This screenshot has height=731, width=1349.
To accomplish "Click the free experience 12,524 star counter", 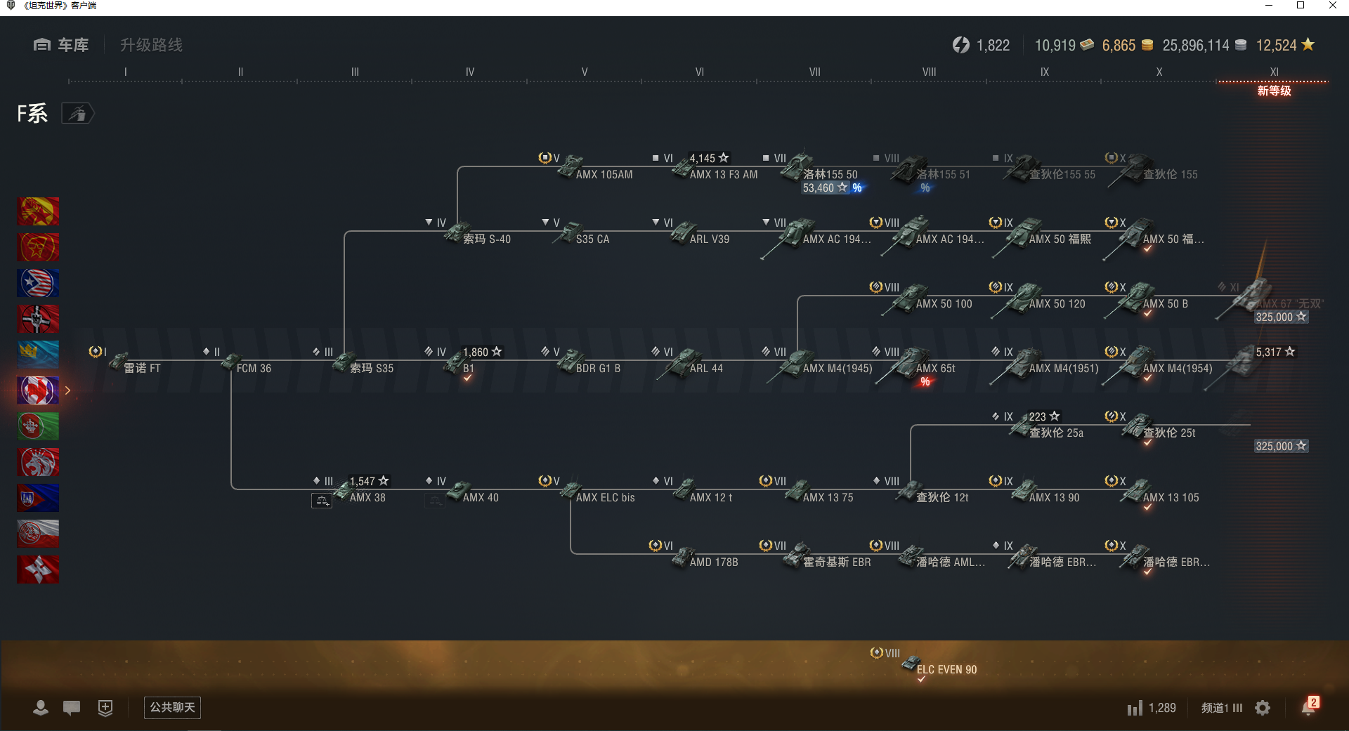I will [1285, 45].
